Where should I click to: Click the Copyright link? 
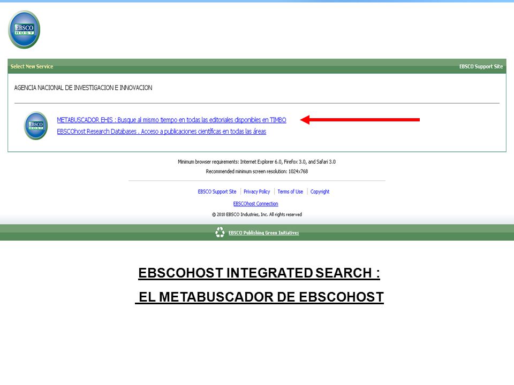(x=320, y=191)
